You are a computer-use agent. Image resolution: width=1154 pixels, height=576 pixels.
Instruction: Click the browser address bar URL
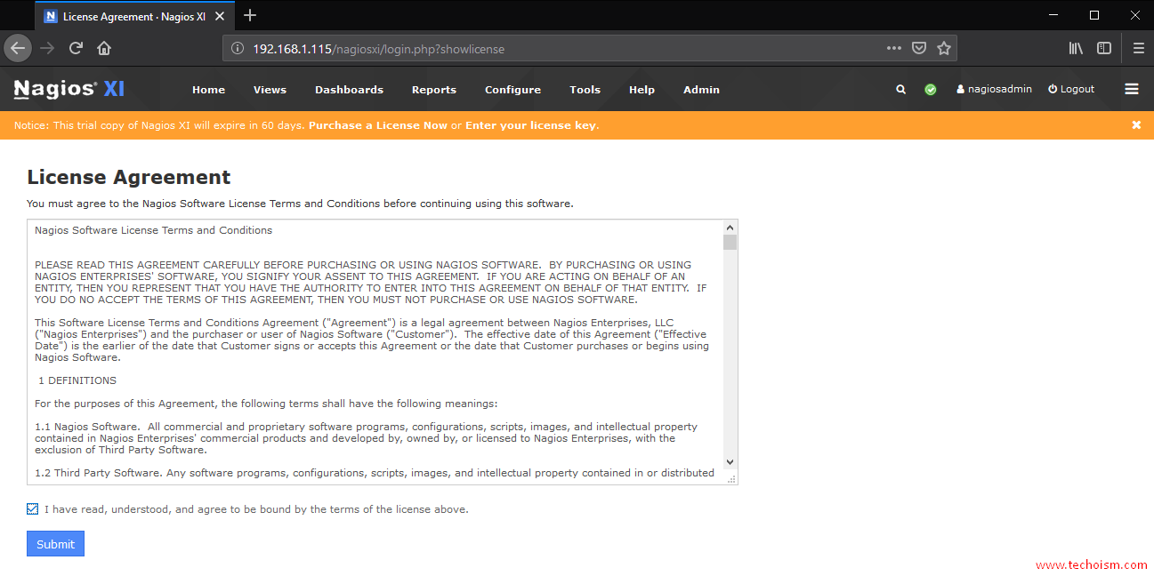coord(379,49)
